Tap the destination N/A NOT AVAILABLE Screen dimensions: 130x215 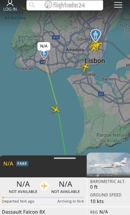(x=65, y=187)
